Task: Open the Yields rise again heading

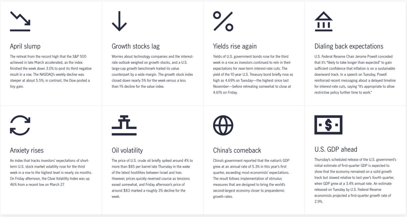Action: (x=235, y=46)
